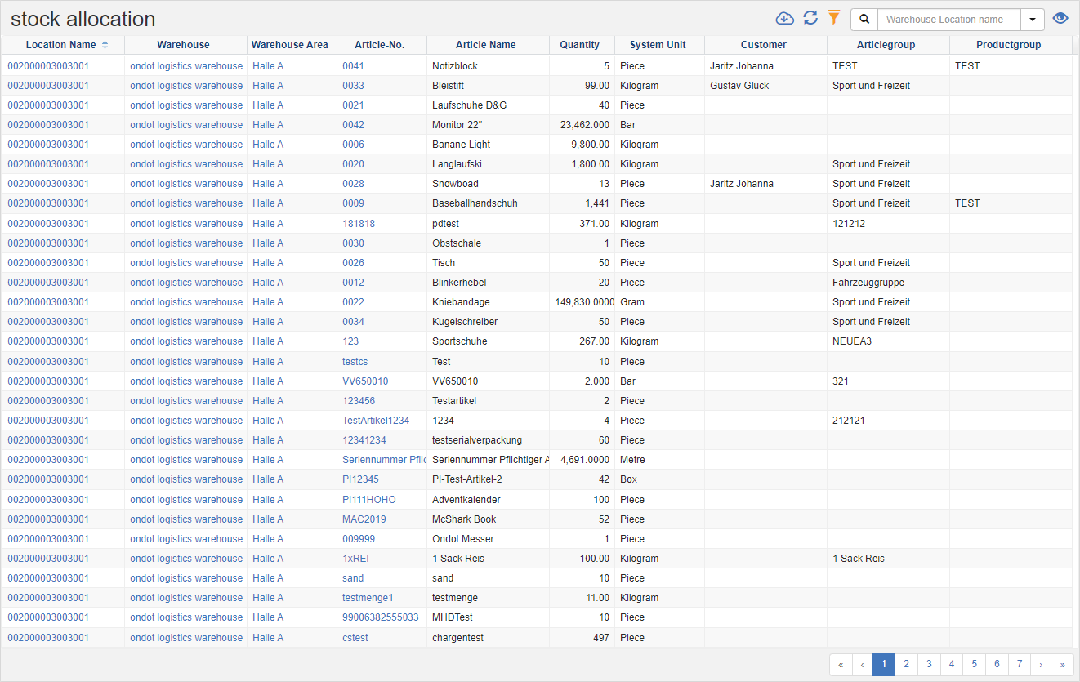This screenshot has height=682, width=1080.
Task: Sort by the Quantity column header
Action: (579, 45)
